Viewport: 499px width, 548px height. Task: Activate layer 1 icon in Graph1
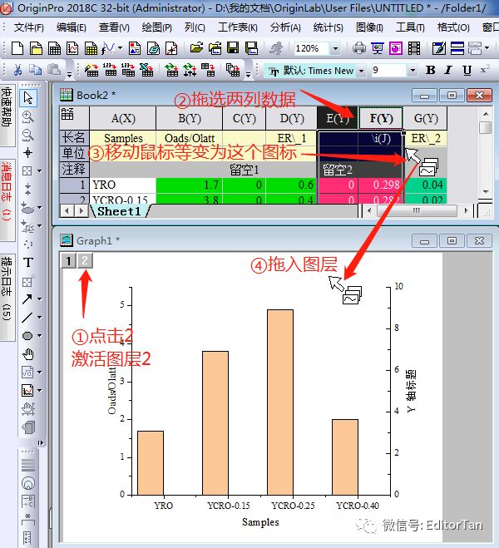coord(68,260)
